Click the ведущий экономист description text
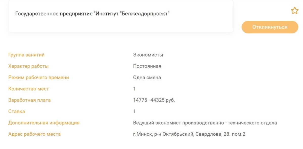Screen dimensions: 303x149 205,123
